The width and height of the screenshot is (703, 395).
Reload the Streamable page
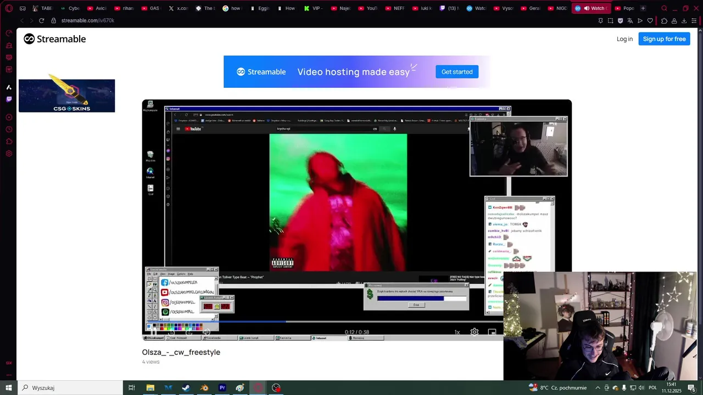point(41,20)
